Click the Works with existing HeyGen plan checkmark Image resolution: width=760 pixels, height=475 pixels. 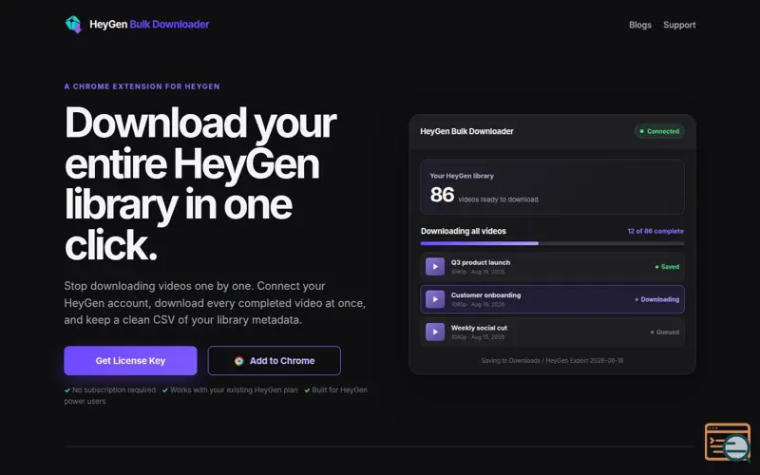pos(164,390)
